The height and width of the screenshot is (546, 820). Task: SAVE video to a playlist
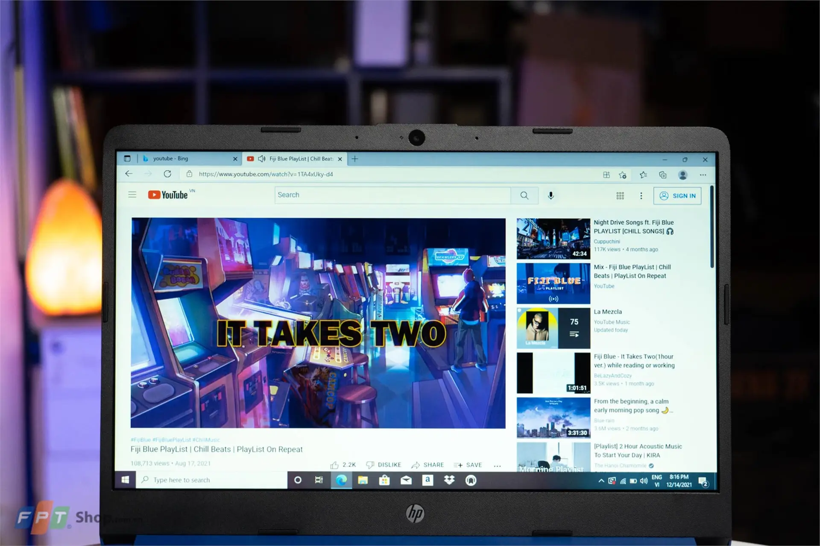[468, 465]
